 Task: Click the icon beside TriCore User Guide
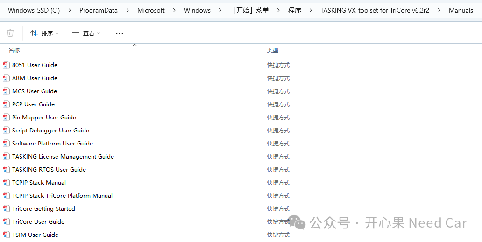point(6,222)
